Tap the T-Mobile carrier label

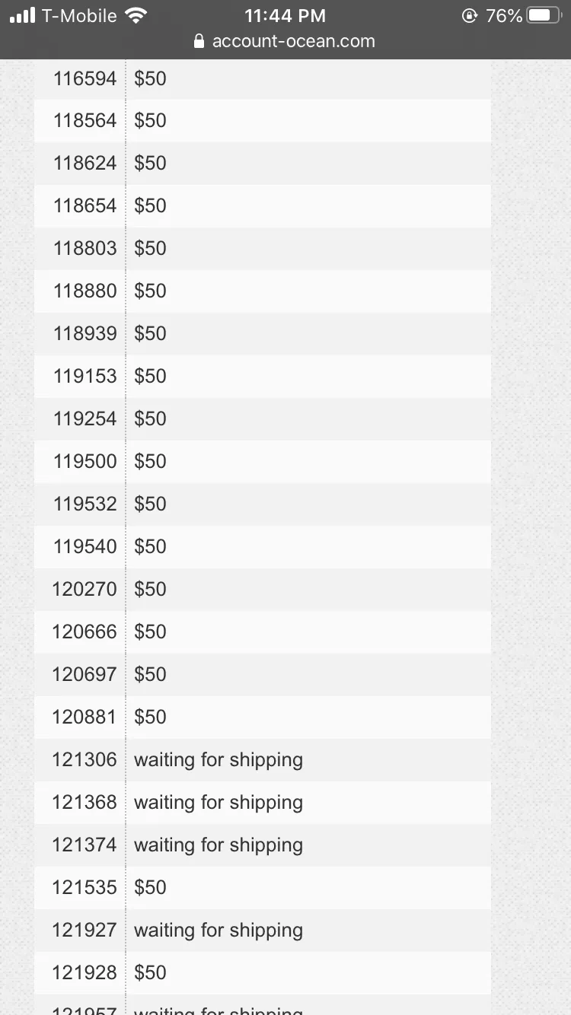click(x=79, y=15)
